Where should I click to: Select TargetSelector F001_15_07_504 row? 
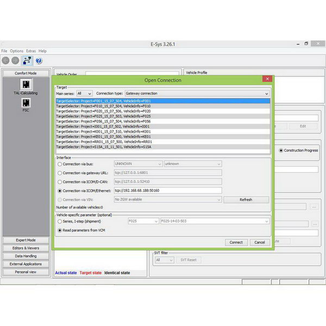click(x=163, y=101)
